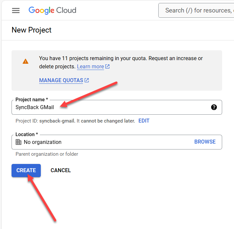The width and height of the screenshot is (234, 229).
Task: Focus the search resources field
Action: click(197, 11)
